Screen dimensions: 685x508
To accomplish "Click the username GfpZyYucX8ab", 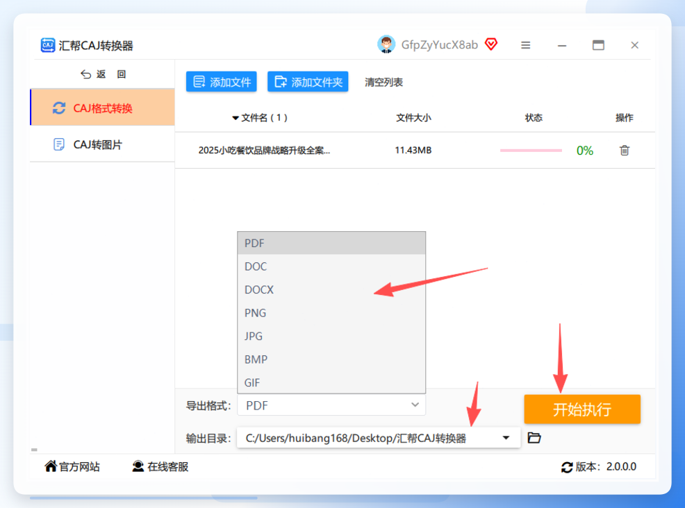I will [x=440, y=45].
